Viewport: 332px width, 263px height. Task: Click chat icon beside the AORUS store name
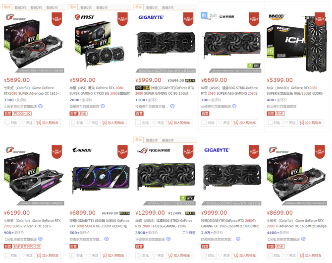(107, 239)
